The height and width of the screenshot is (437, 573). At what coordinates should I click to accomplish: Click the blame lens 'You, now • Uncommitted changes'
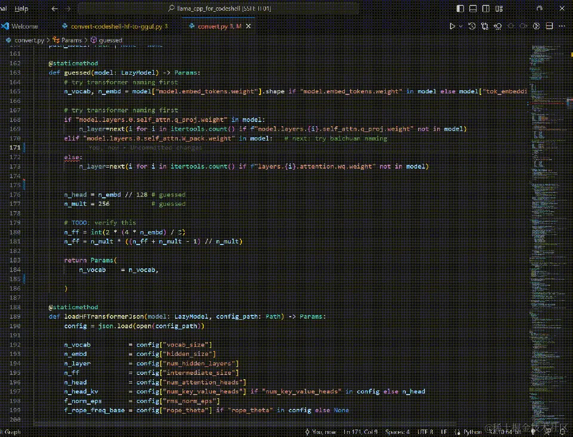point(145,147)
